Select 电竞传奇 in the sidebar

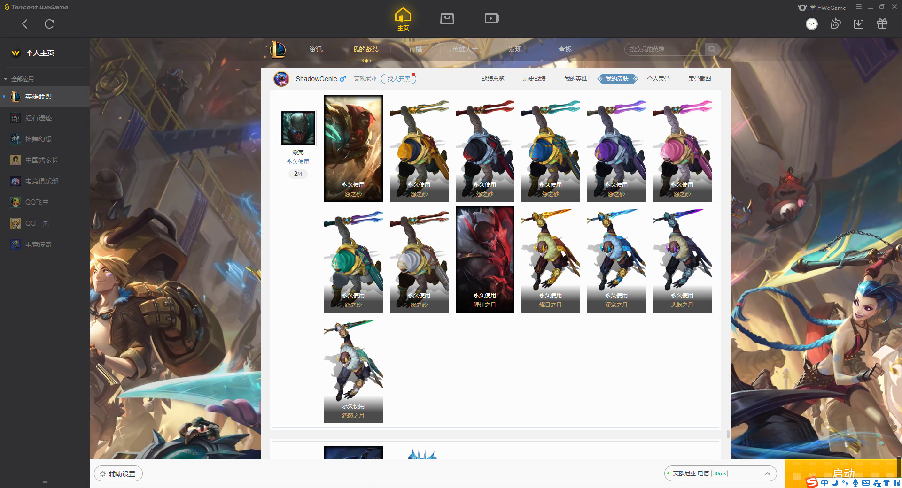(x=45, y=244)
